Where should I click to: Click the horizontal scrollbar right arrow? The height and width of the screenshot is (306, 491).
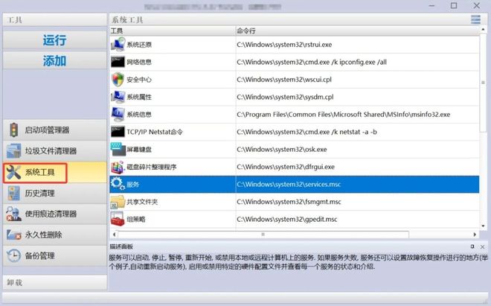coord(475,235)
